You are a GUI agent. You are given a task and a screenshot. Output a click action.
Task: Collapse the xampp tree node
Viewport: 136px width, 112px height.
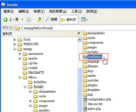click(14, 49)
